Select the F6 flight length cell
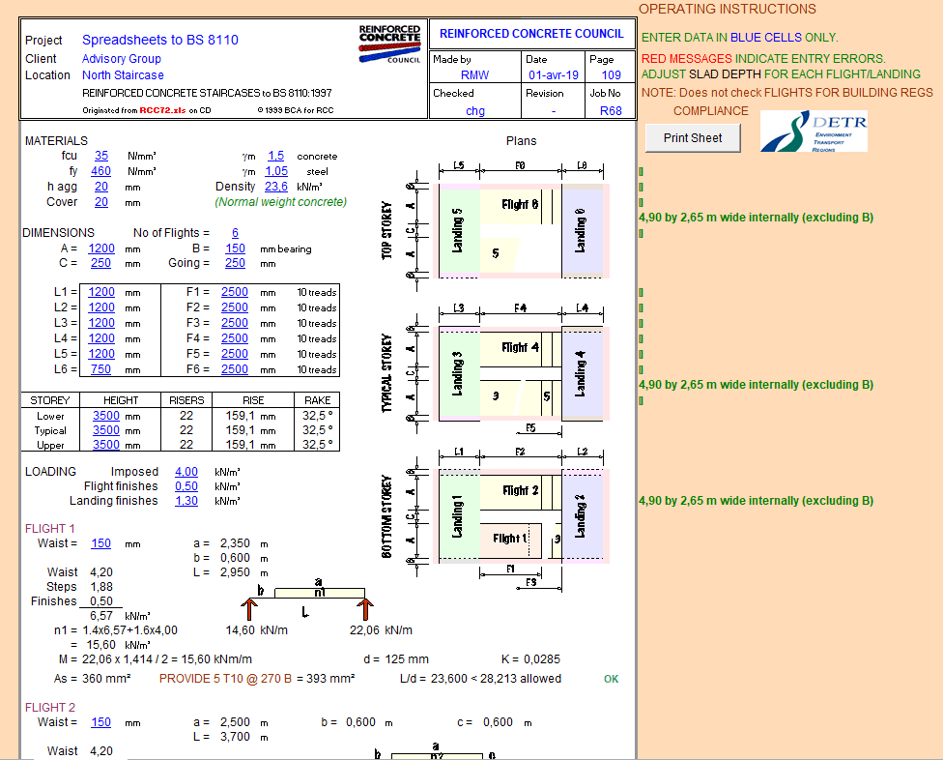Image resolution: width=943 pixels, height=760 pixels. (235, 369)
